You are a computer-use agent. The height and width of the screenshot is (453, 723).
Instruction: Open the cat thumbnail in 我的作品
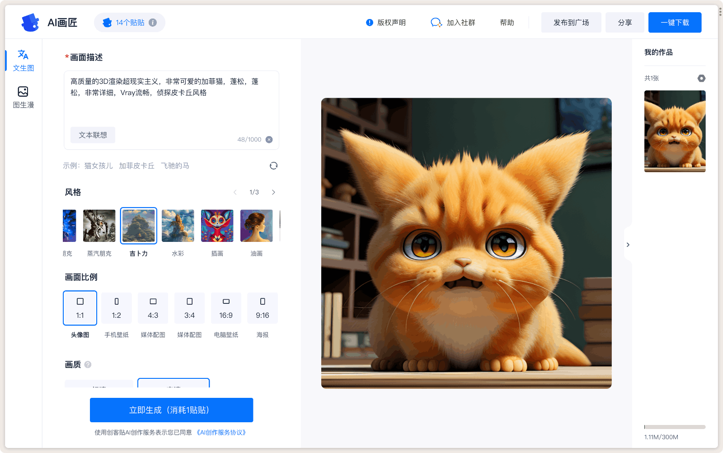click(x=675, y=131)
